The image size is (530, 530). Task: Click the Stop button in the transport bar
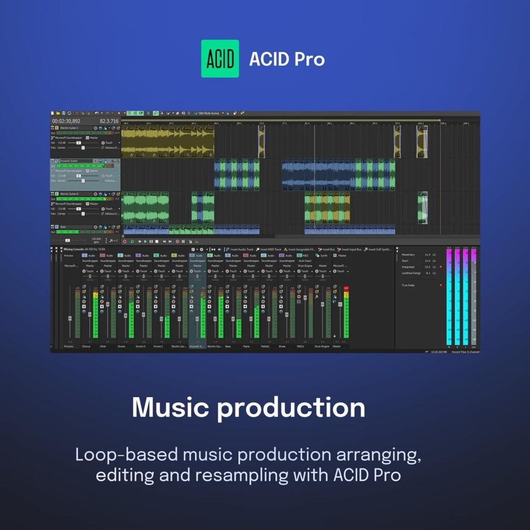click(x=157, y=241)
